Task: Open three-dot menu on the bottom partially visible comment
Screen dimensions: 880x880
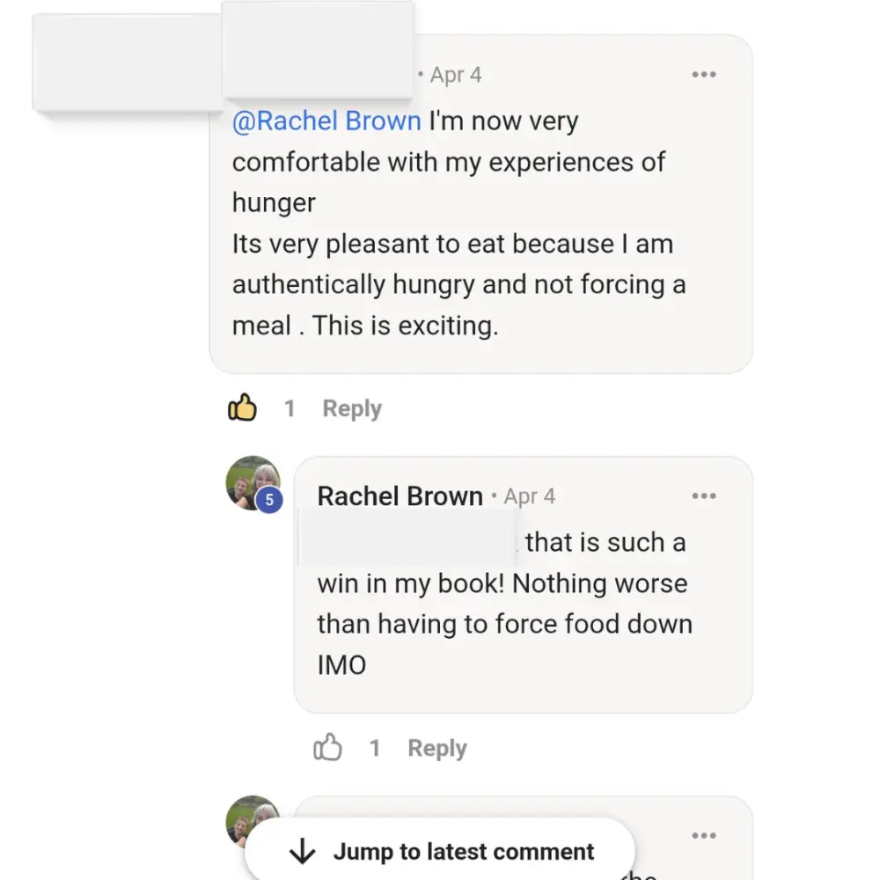Action: (703, 836)
